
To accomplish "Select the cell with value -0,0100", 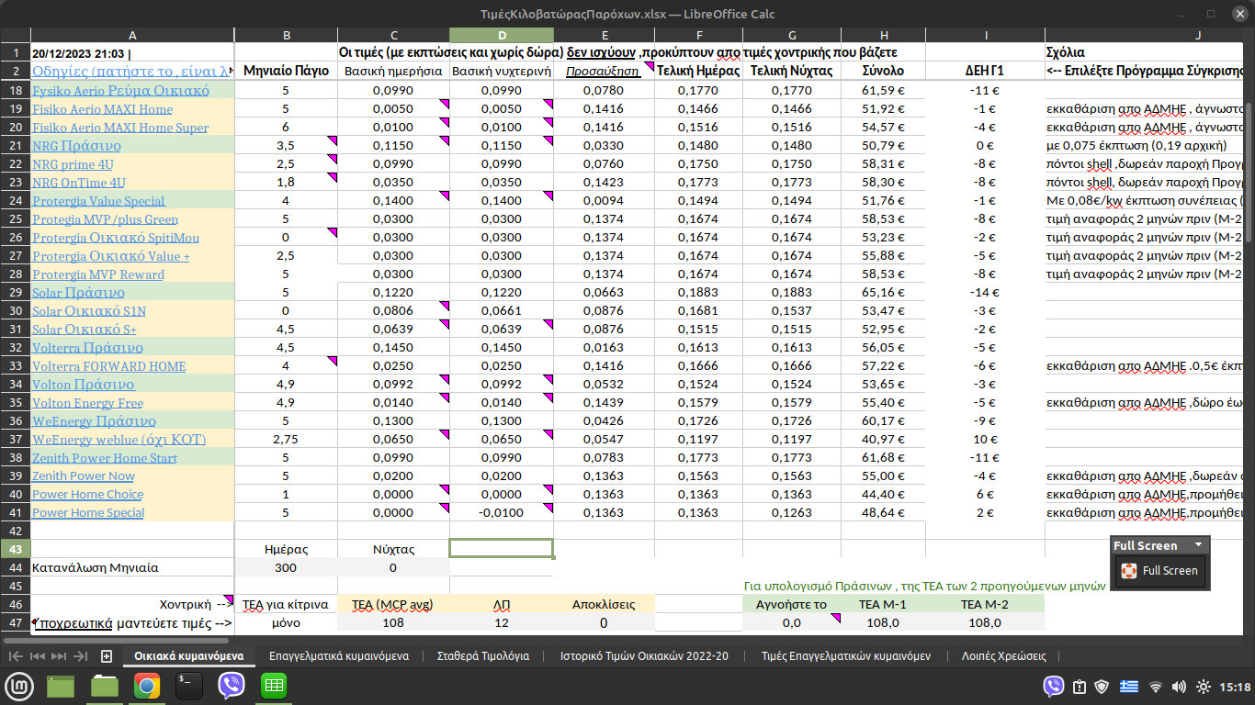I will 502,512.
